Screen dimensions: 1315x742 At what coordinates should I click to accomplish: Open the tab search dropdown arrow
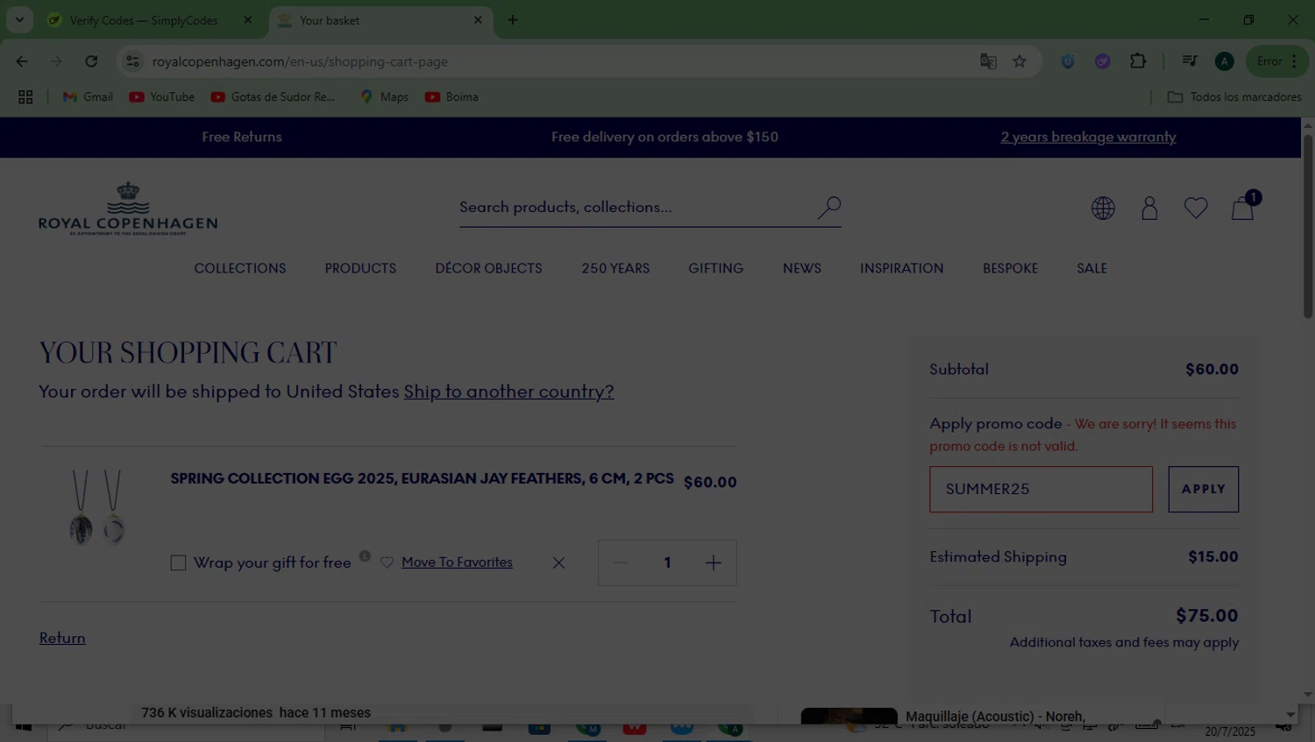point(19,20)
